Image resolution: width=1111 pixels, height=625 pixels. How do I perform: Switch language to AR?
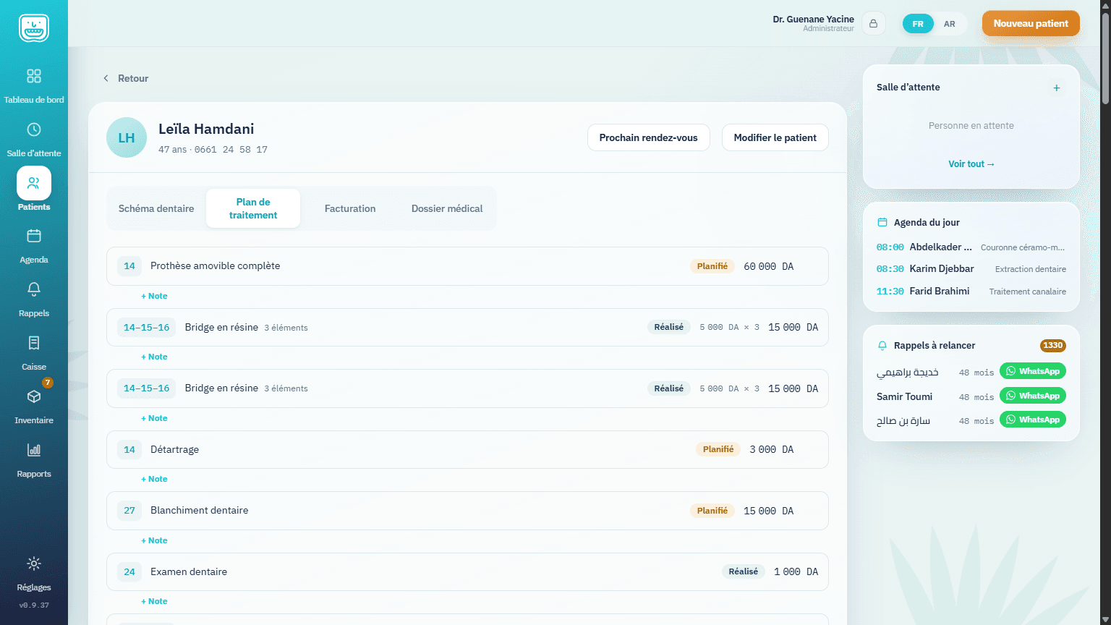click(950, 24)
